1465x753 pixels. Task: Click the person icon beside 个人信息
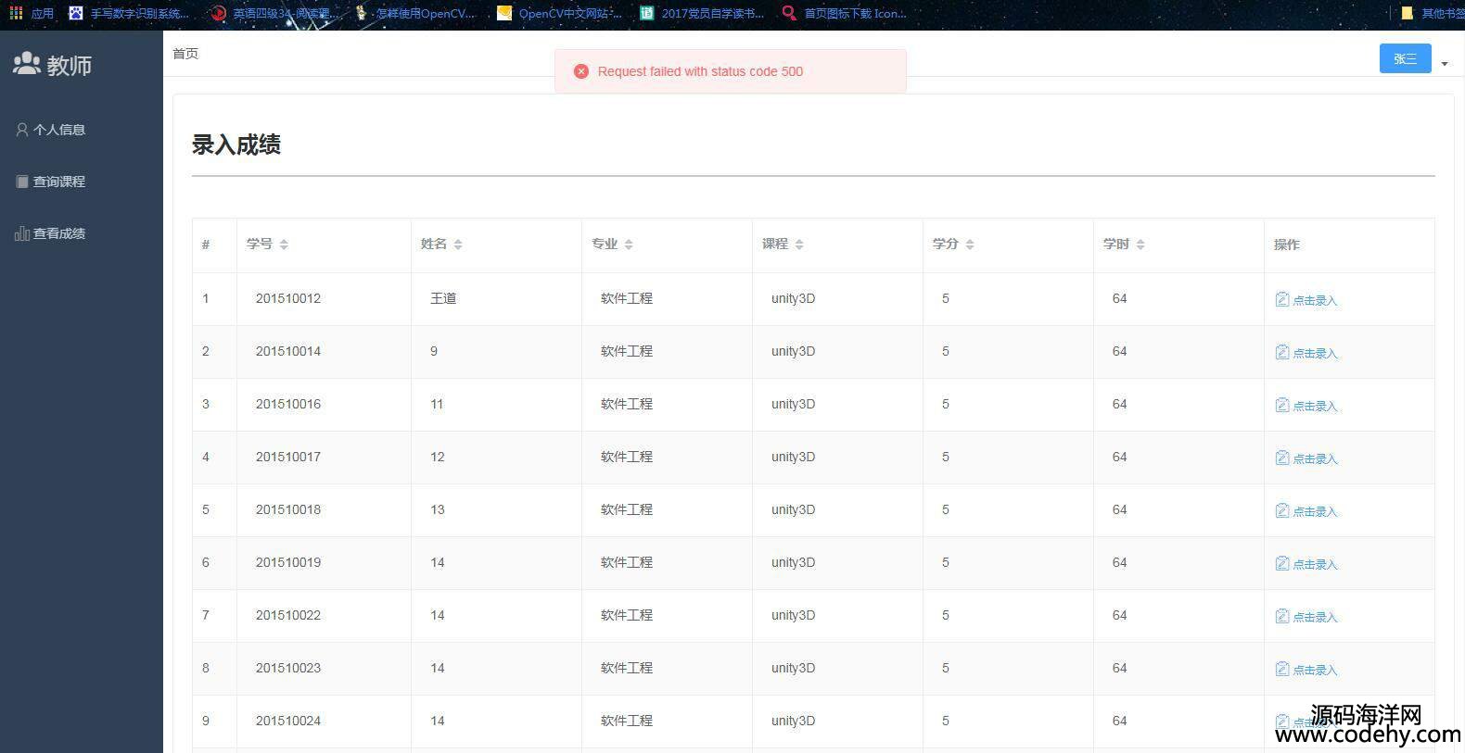pos(22,130)
